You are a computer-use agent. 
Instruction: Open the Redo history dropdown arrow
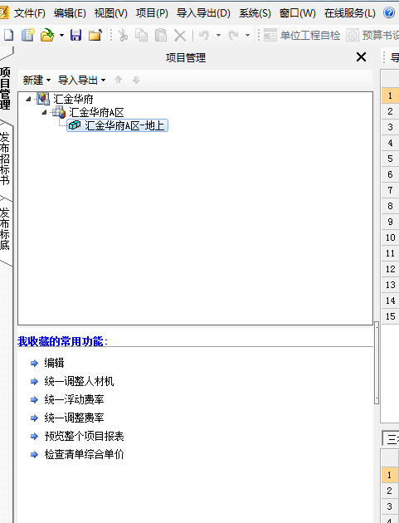[x=248, y=35]
